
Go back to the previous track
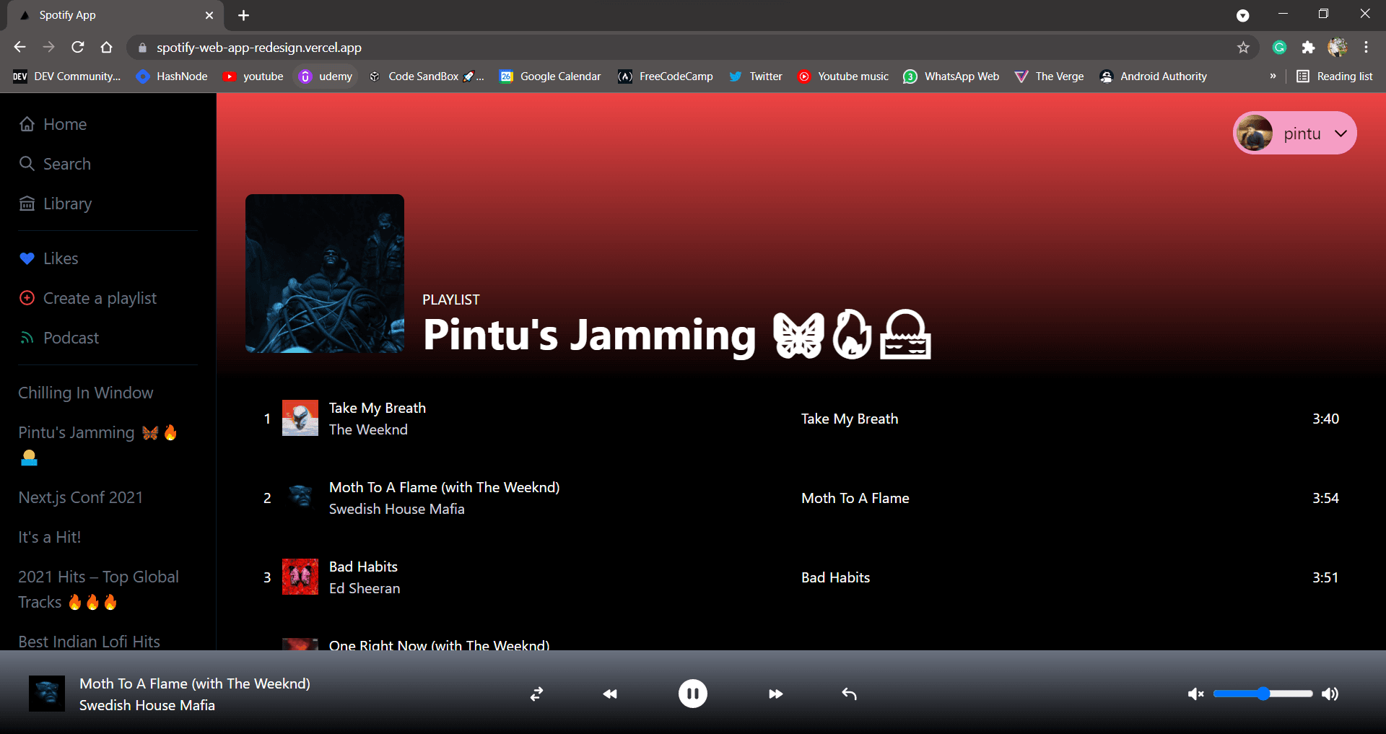(610, 694)
